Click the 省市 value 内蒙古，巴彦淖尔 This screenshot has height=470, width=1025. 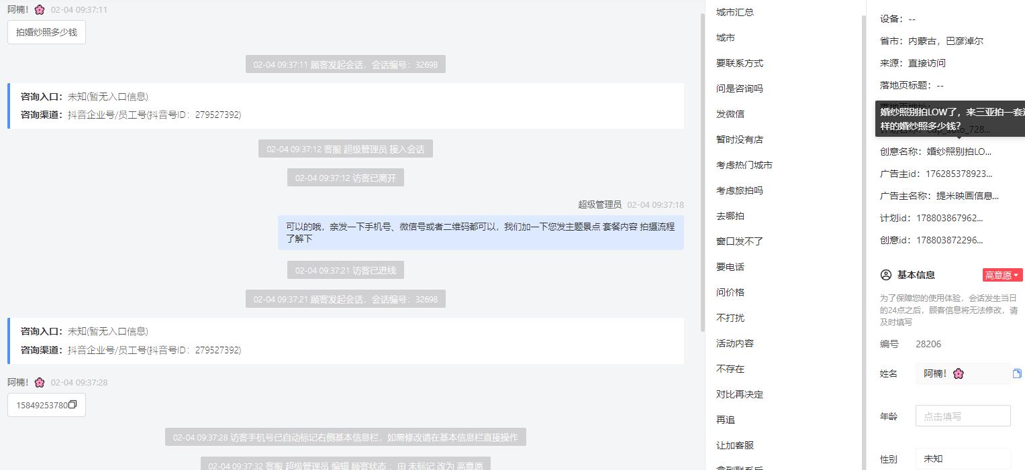tap(945, 41)
